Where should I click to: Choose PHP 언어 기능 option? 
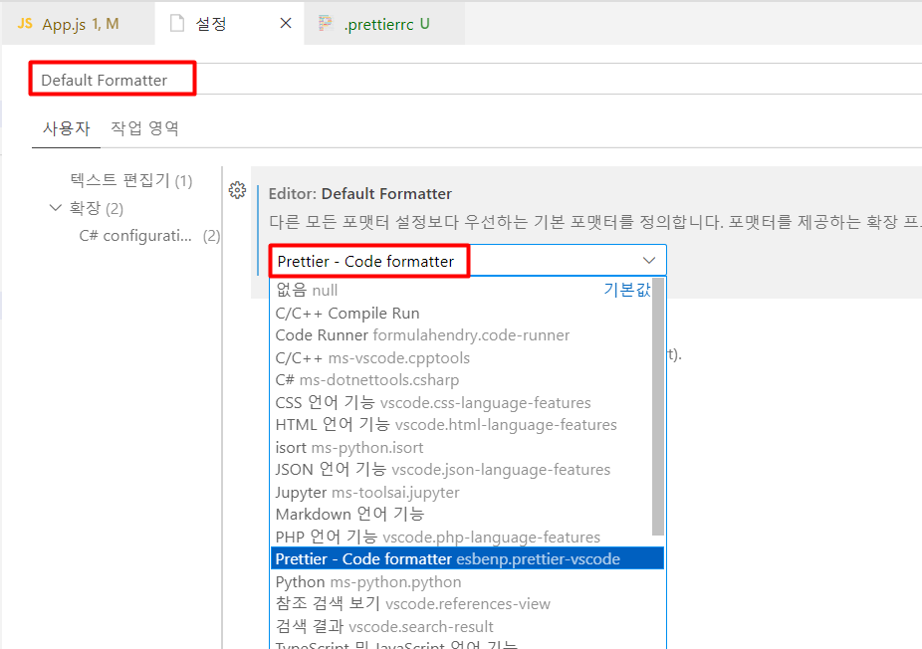(462, 537)
